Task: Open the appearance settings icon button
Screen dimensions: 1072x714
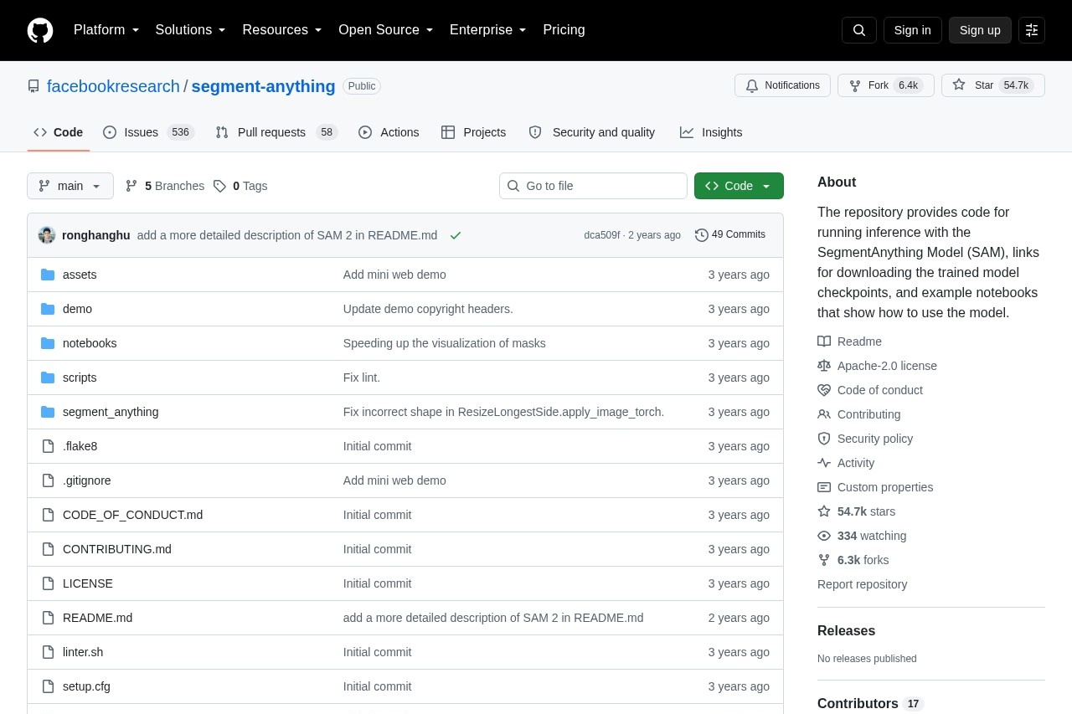Action: 1032,30
